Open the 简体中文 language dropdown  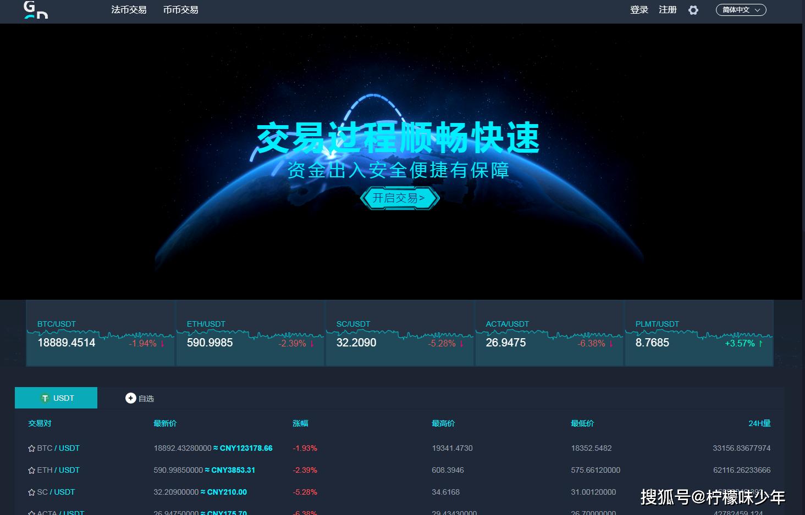[x=741, y=10]
